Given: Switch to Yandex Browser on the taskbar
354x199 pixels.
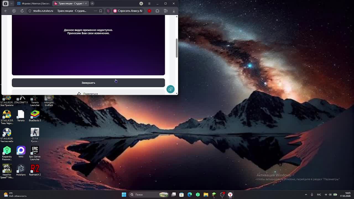Looking at the screenshot, I should (230, 195).
